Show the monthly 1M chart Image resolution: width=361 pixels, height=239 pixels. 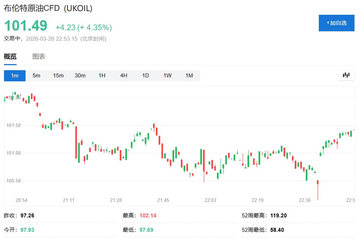pos(189,76)
